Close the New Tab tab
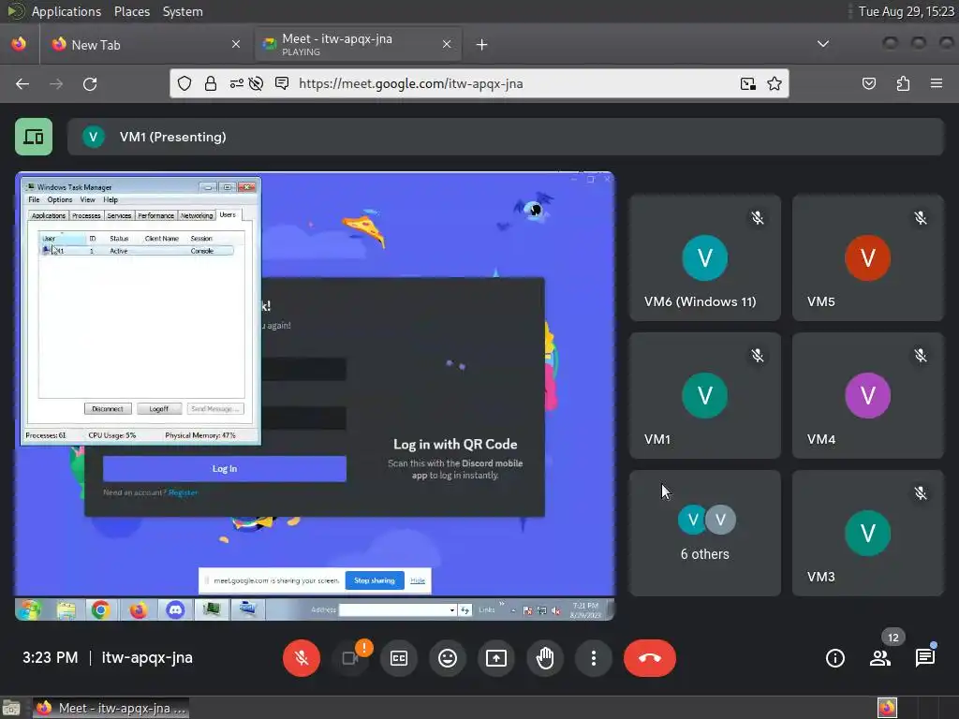The height and width of the screenshot is (719, 959). [236, 45]
